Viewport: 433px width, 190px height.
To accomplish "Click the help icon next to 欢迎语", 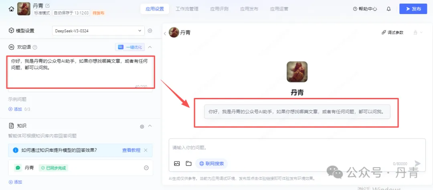I will 35,47.
